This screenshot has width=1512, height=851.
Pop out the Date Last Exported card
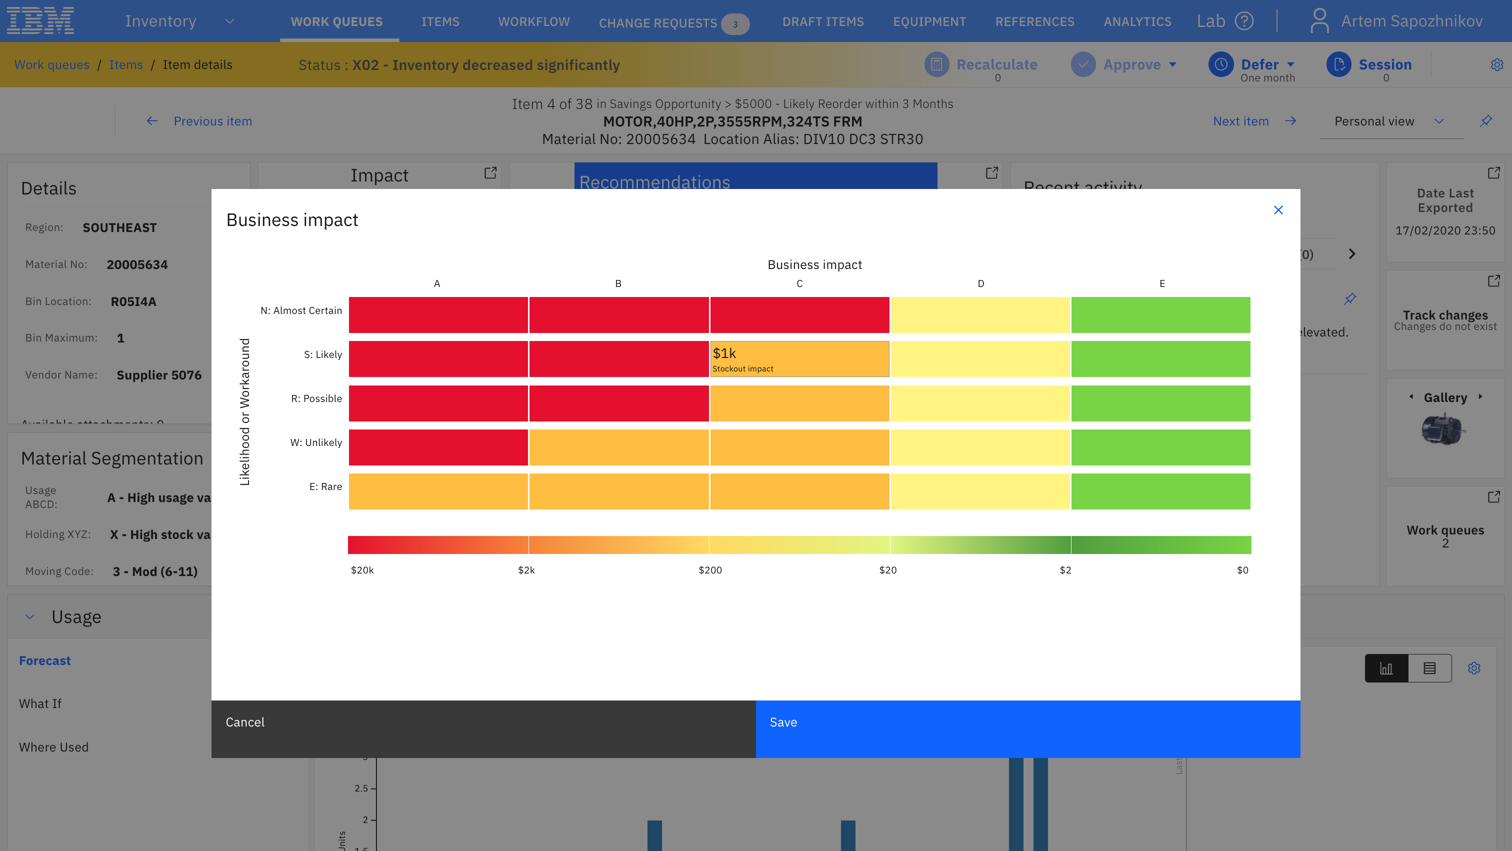(1493, 173)
